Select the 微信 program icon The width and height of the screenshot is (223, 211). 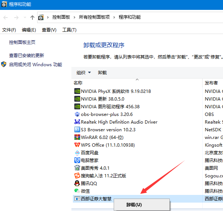tap(77, 191)
